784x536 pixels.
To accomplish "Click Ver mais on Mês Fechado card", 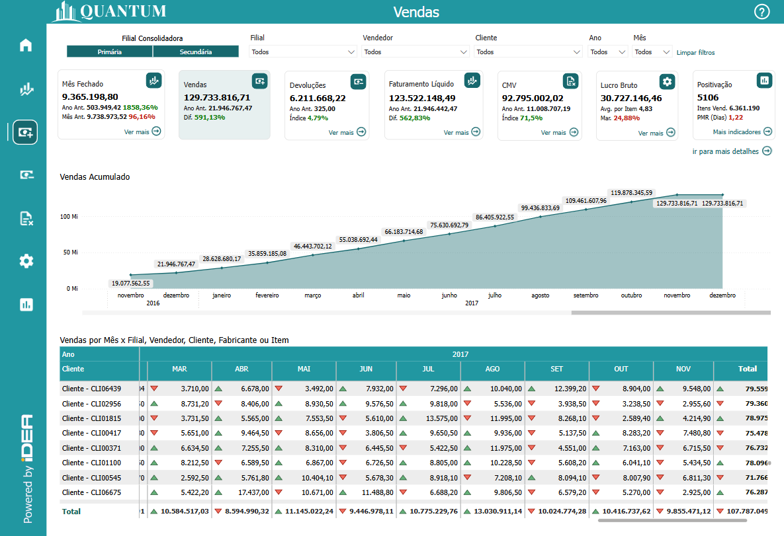I will [142, 132].
